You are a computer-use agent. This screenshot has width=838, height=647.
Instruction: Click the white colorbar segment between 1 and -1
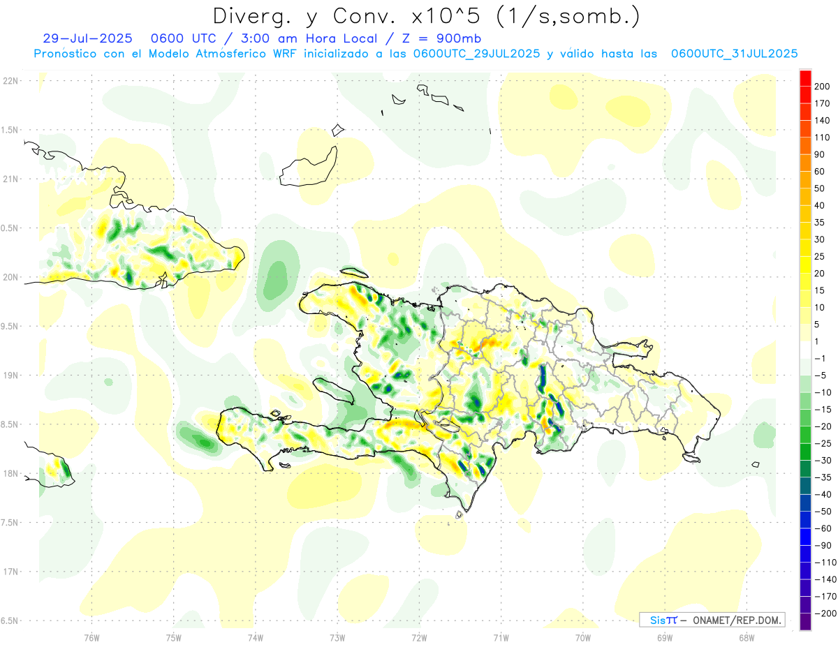(x=805, y=350)
